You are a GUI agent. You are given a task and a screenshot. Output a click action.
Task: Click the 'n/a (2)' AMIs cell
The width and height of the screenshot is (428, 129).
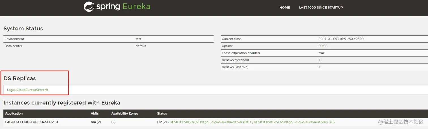coord(96,122)
